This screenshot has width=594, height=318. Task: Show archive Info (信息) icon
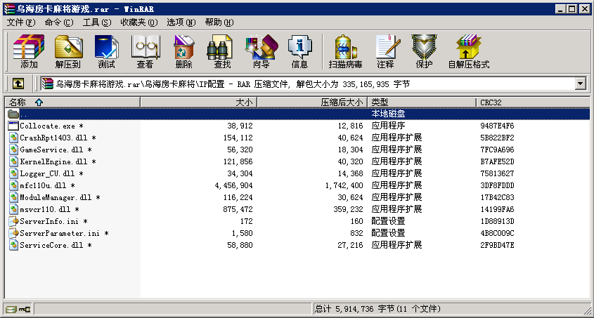pyautogui.click(x=299, y=51)
